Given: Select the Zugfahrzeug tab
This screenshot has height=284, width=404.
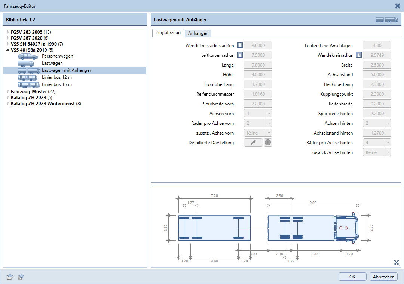Looking at the screenshot, I should pyautogui.click(x=168, y=33).
